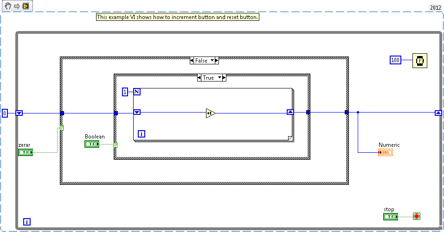Go to next case of outer structure
This screenshot has width=444, height=232.
tap(217, 61)
